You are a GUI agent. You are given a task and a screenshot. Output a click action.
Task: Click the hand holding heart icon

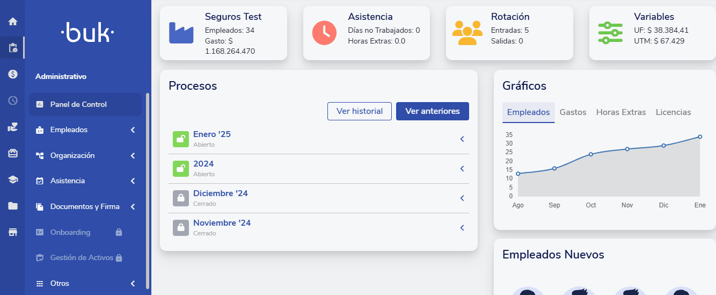coord(13,127)
